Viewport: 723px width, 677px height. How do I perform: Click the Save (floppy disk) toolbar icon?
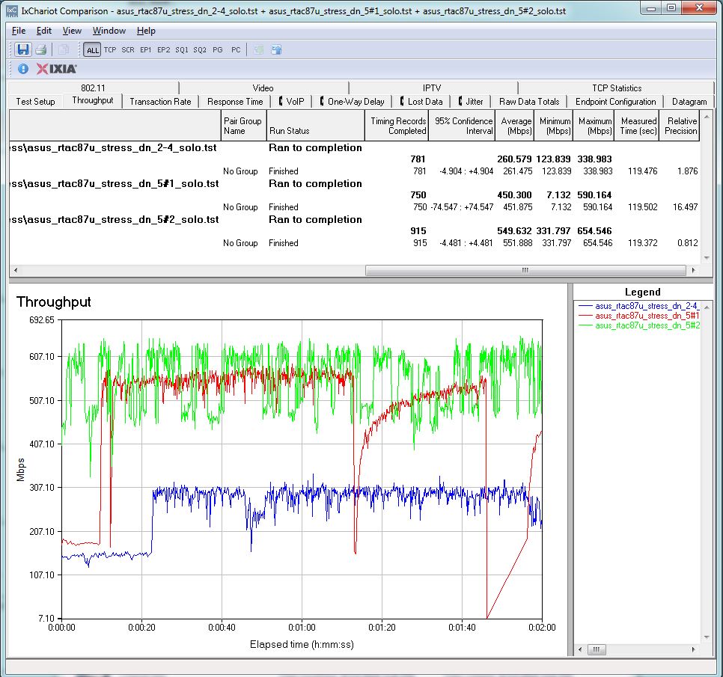[x=22, y=49]
